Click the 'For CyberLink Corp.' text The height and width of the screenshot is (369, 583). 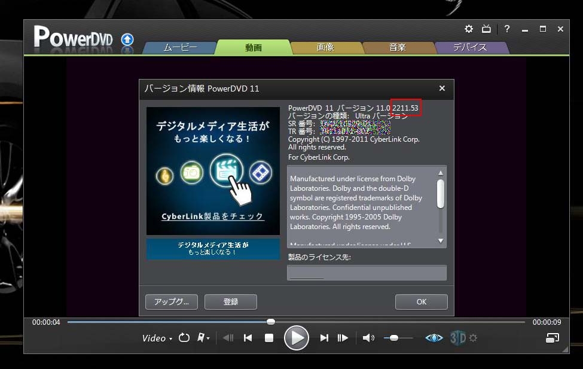[x=319, y=157]
